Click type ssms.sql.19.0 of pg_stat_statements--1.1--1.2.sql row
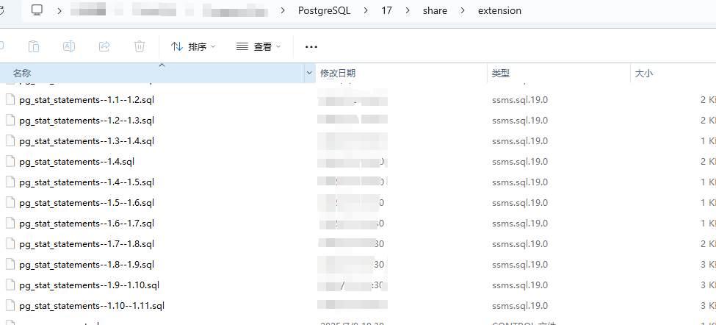This screenshot has height=325, width=716. point(520,100)
